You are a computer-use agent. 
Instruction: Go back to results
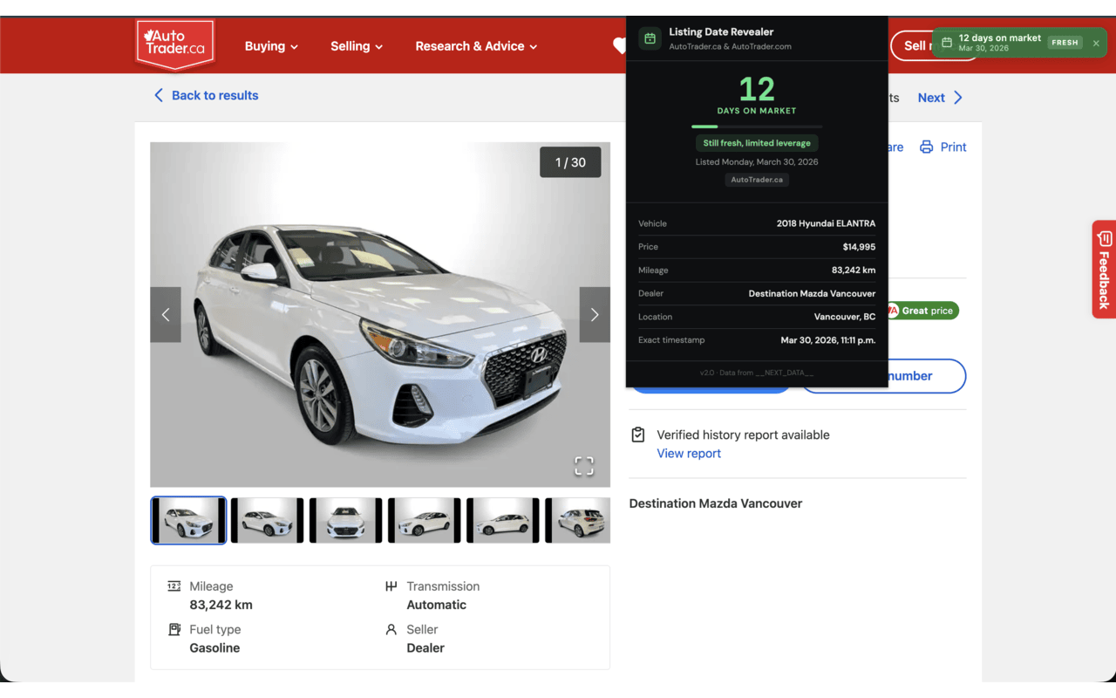[206, 95]
